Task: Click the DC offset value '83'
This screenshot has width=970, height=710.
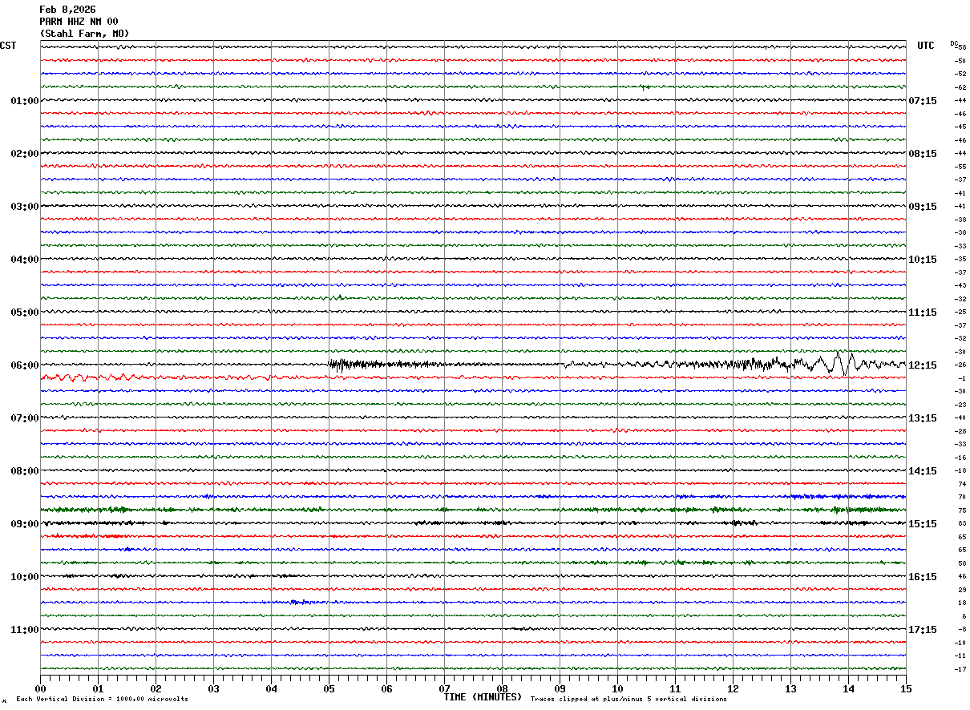Action: (x=962, y=524)
